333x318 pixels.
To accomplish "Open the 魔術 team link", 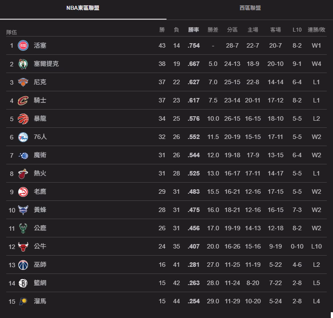I will (40, 155).
